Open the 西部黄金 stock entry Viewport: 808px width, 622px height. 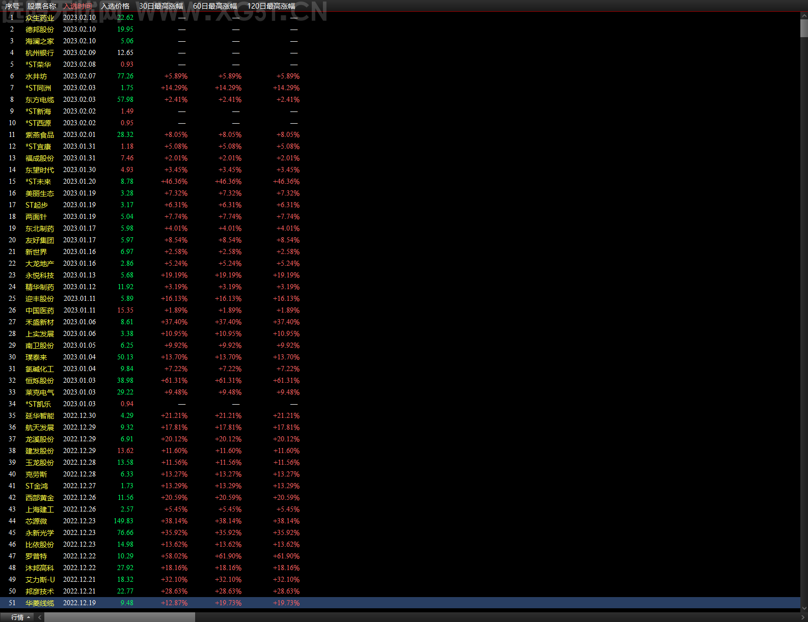pos(40,498)
